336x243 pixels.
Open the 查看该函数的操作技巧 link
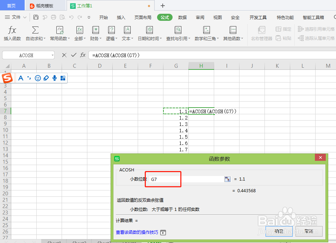(137, 232)
